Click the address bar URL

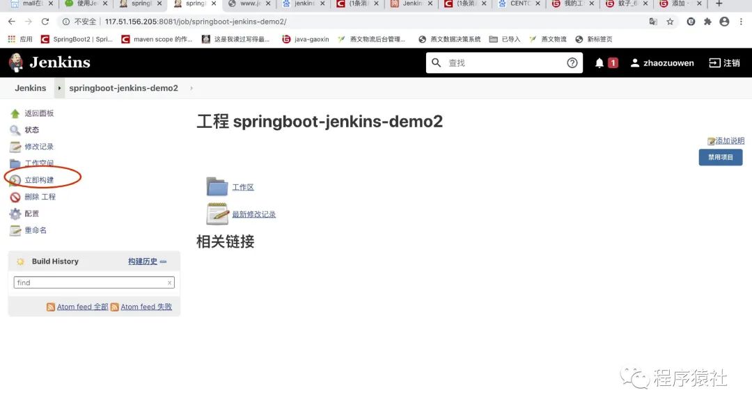[196, 22]
